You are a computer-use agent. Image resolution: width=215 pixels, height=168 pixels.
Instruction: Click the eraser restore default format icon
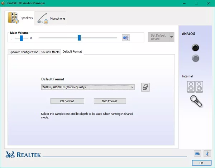145,87
